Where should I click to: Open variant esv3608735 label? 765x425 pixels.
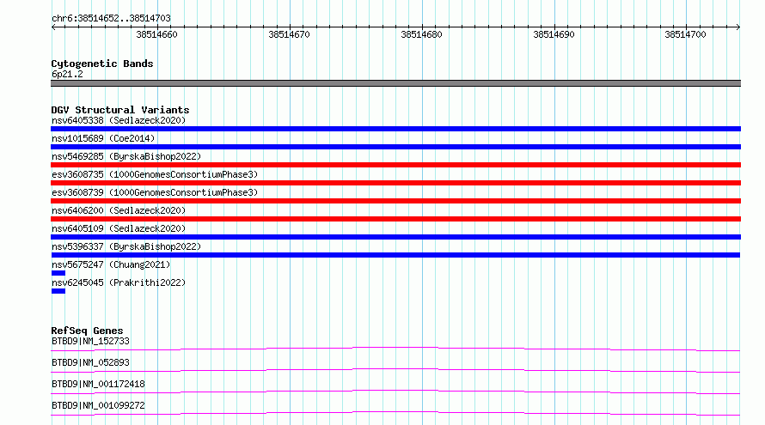(155, 174)
